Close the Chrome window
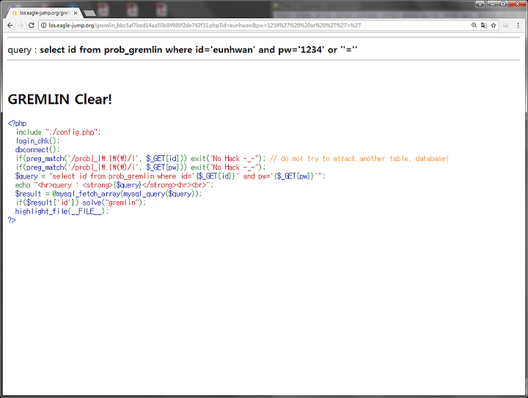Viewport: 528px width, 398px height. point(518,4)
